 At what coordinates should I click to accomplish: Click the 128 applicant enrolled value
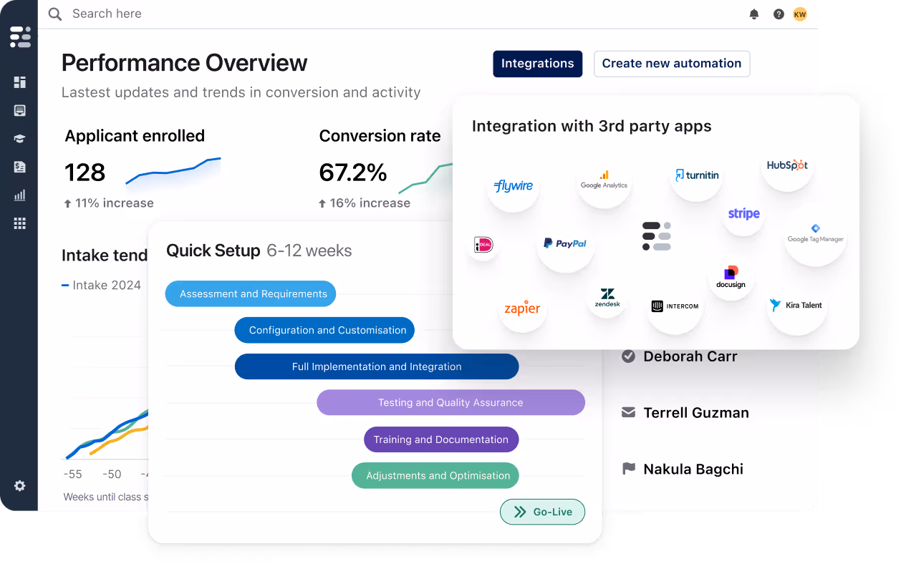[x=85, y=172]
